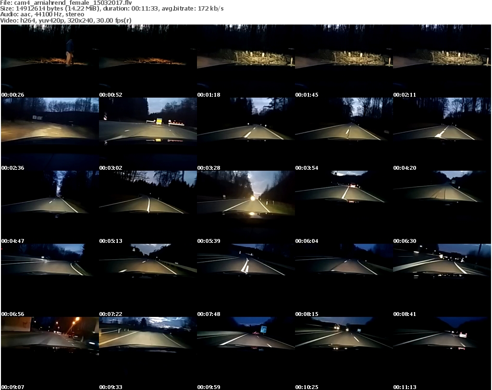Select the thumbnail stamped 00:06:04
The width and height of the screenshot is (492, 390).
point(344,208)
